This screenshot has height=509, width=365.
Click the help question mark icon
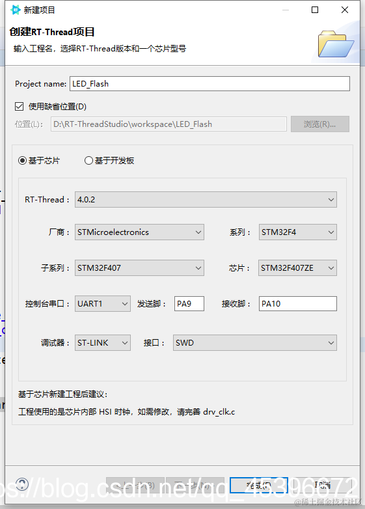click(22, 485)
